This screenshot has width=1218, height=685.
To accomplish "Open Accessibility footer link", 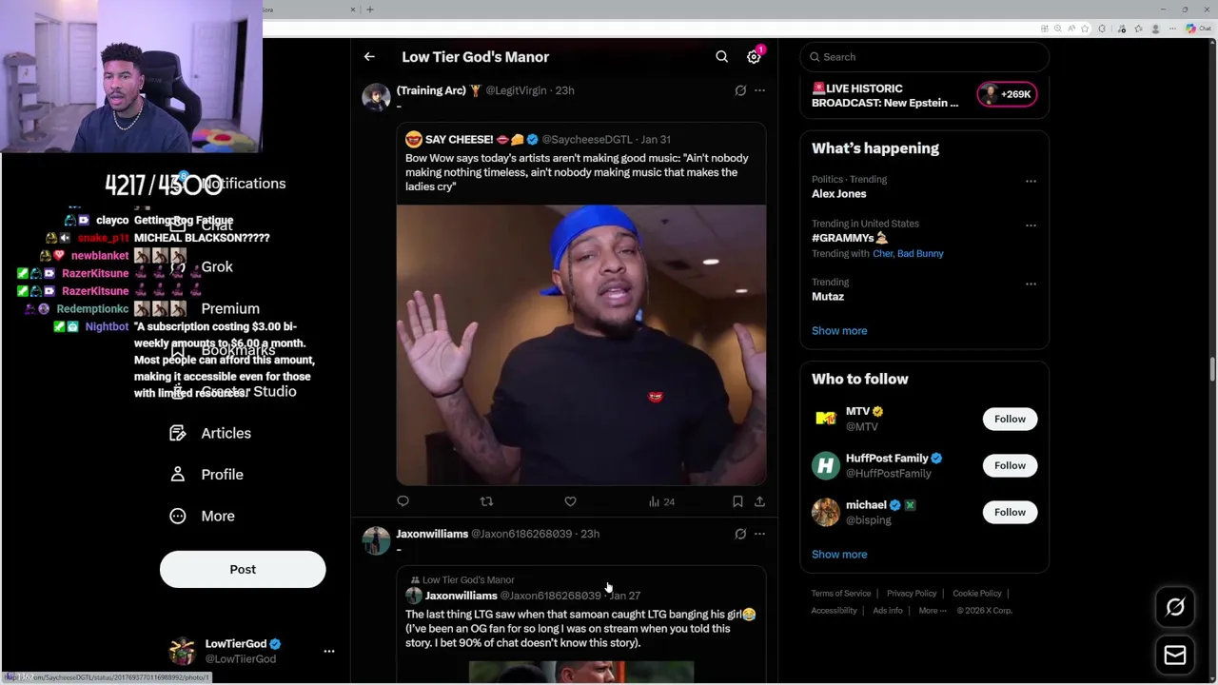I will [x=835, y=611].
